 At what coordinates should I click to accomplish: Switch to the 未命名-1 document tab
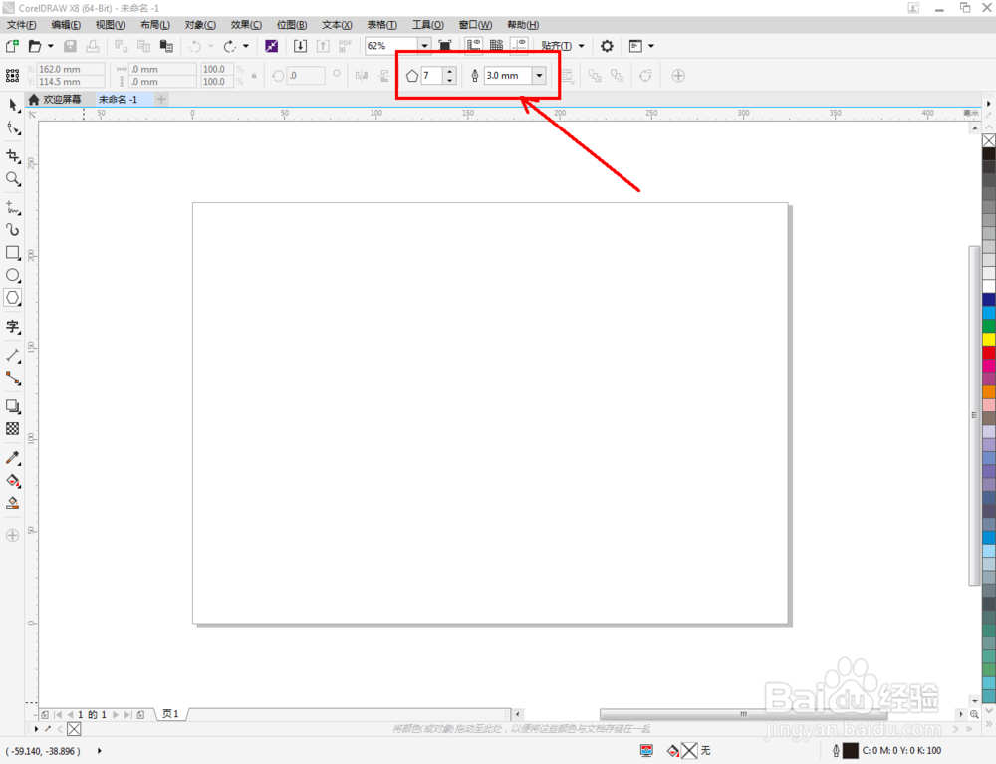click(119, 99)
